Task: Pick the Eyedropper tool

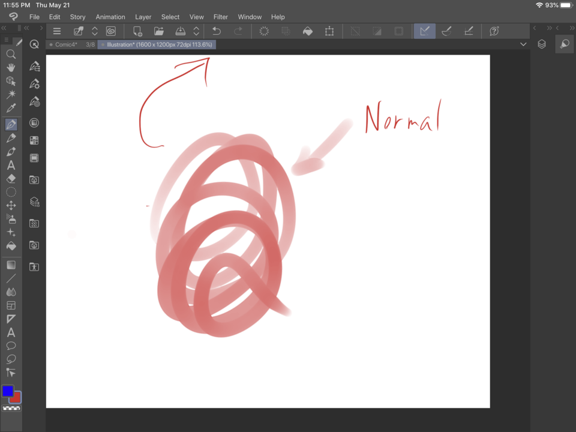Action: [11, 108]
